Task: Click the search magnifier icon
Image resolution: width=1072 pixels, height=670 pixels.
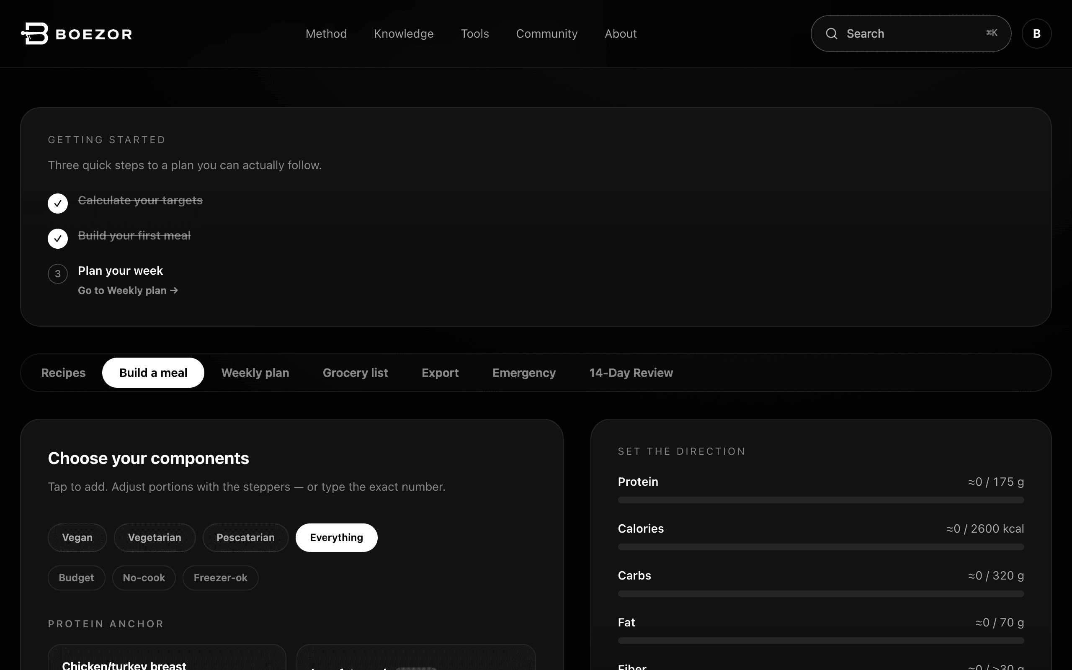Action: pyautogui.click(x=832, y=33)
